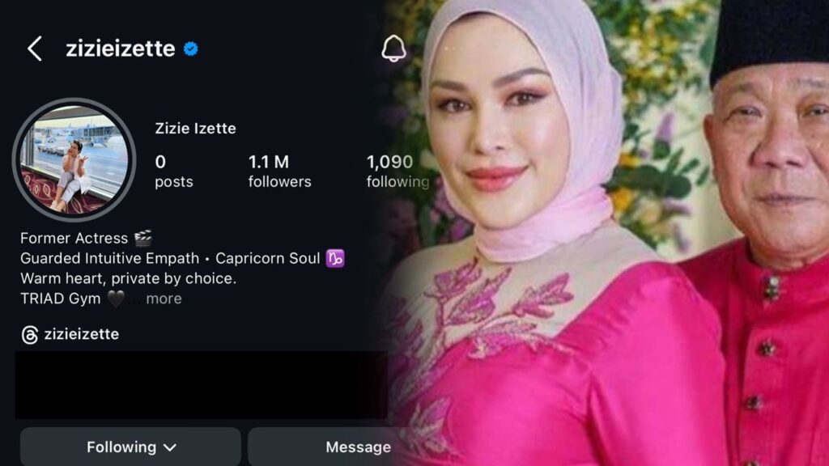View the 1,090 following list
The width and height of the screenshot is (829, 466).
[x=397, y=172]
